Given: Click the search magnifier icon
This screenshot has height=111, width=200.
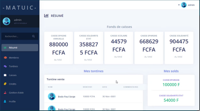Looking at the screenshot, I should tap(33, 37).
